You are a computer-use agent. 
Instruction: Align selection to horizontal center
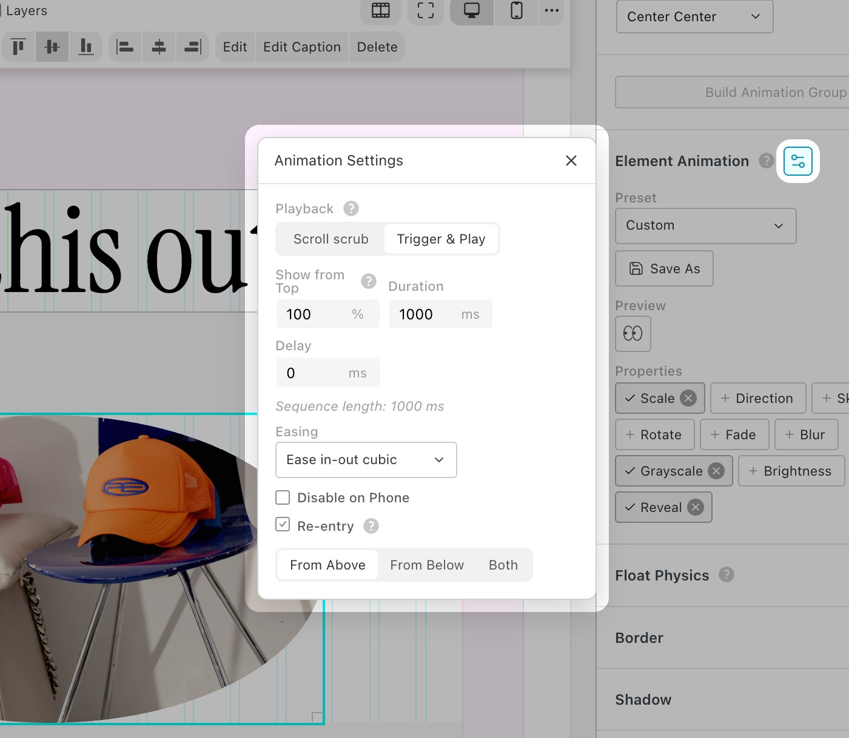pyautogui.click(x=159, y=47)
